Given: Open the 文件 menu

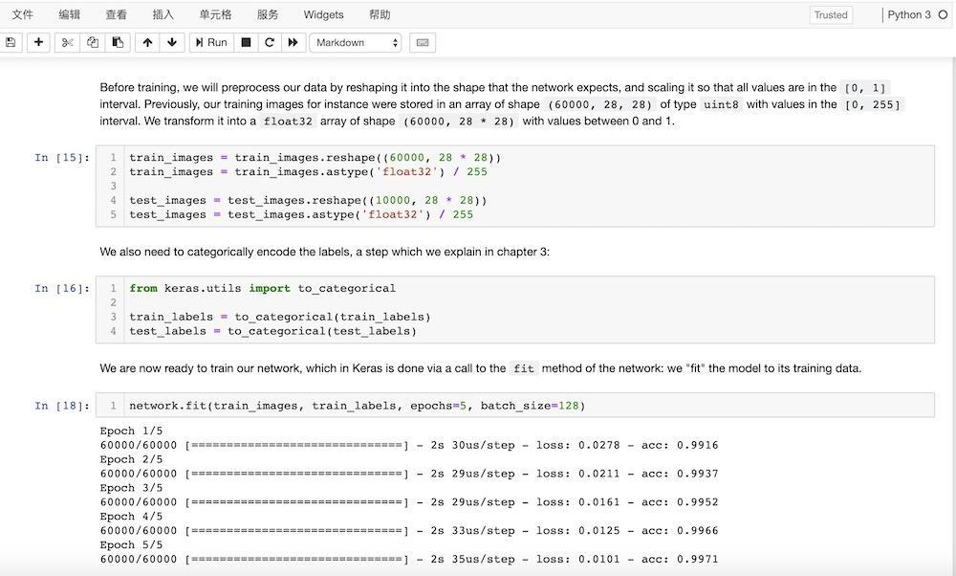Looking at the screenshot, I should pyautogui.click(x=23, y=14).
